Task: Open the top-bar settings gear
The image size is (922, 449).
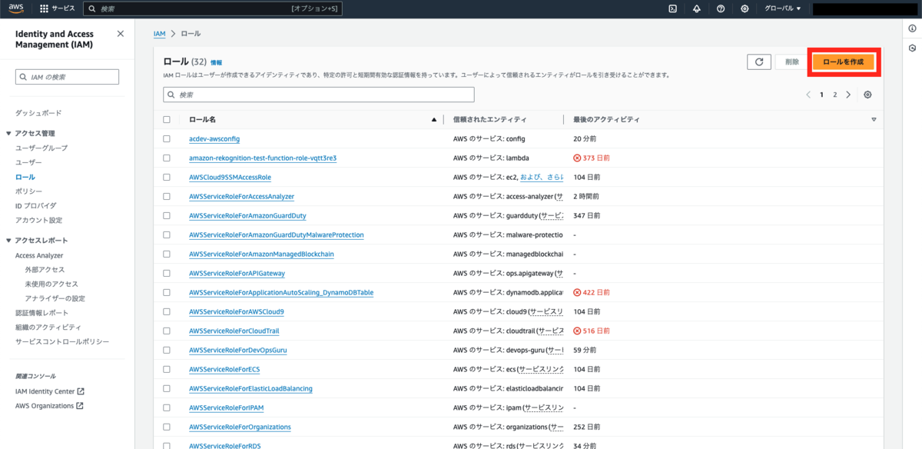Action: click(x=745, y=8)
